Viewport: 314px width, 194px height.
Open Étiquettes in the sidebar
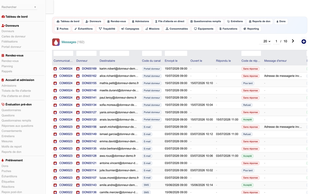click(x=8, y=182)
